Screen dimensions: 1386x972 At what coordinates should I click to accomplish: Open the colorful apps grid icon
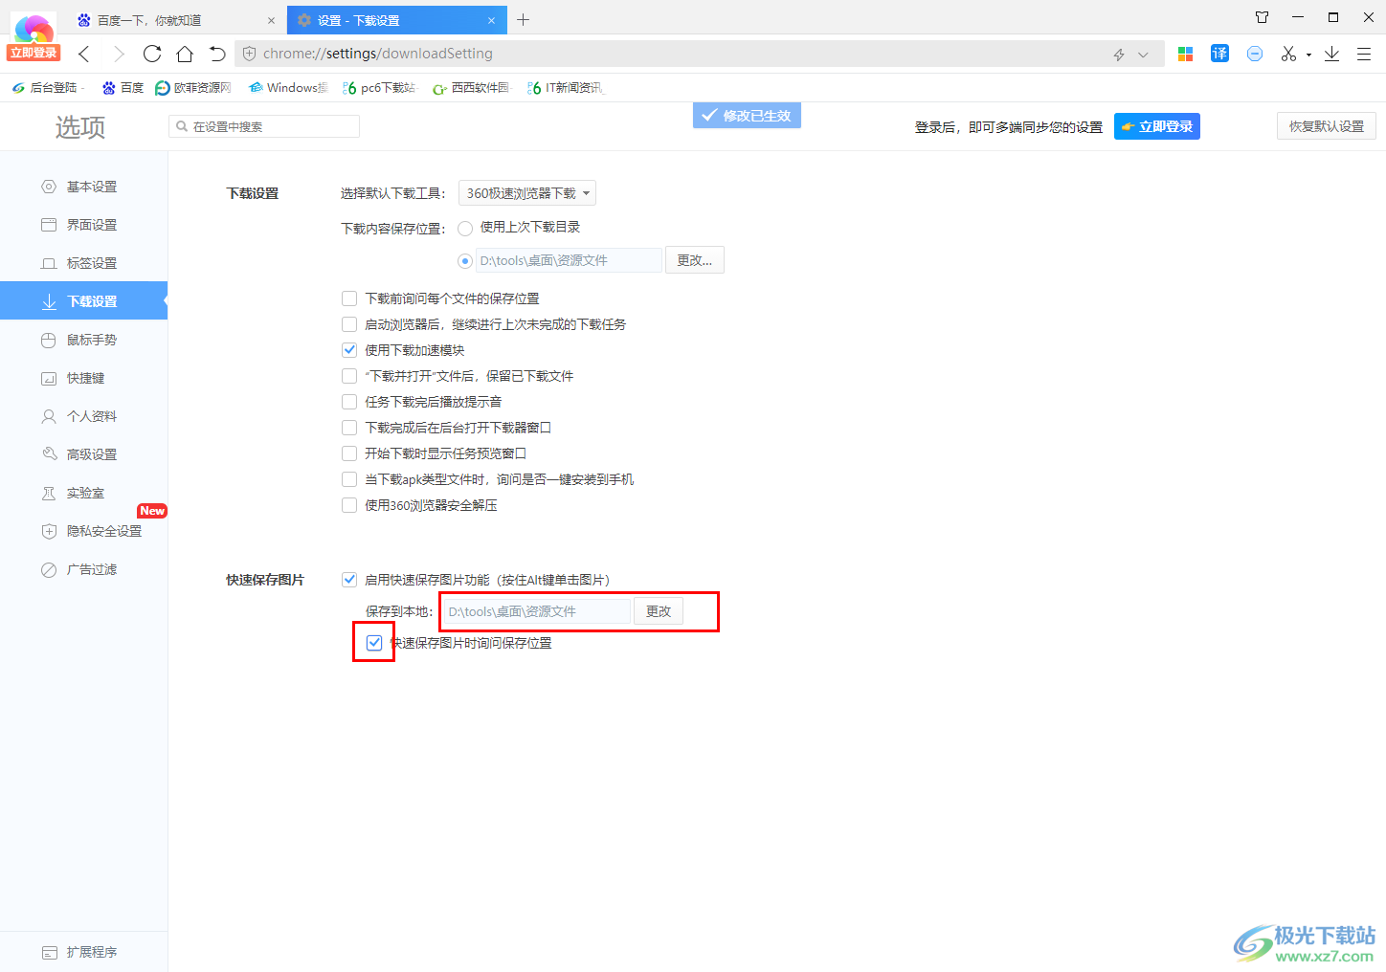1185,55
